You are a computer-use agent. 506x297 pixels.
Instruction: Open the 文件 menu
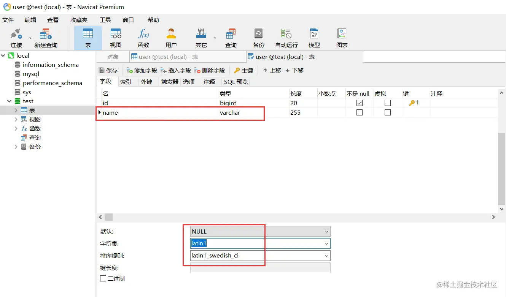click(x=8, y=20)
